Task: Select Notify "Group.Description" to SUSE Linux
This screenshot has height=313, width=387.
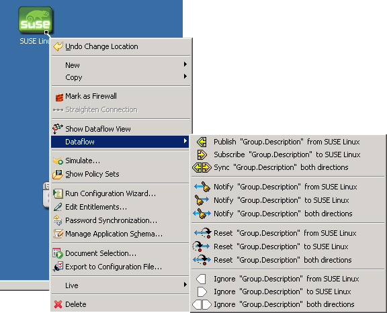Action: (288, 200)
